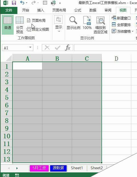Viewport: 137px width, 177px height.
Task: Switch to 普通 normal view
Action: [x=8, y=25]
